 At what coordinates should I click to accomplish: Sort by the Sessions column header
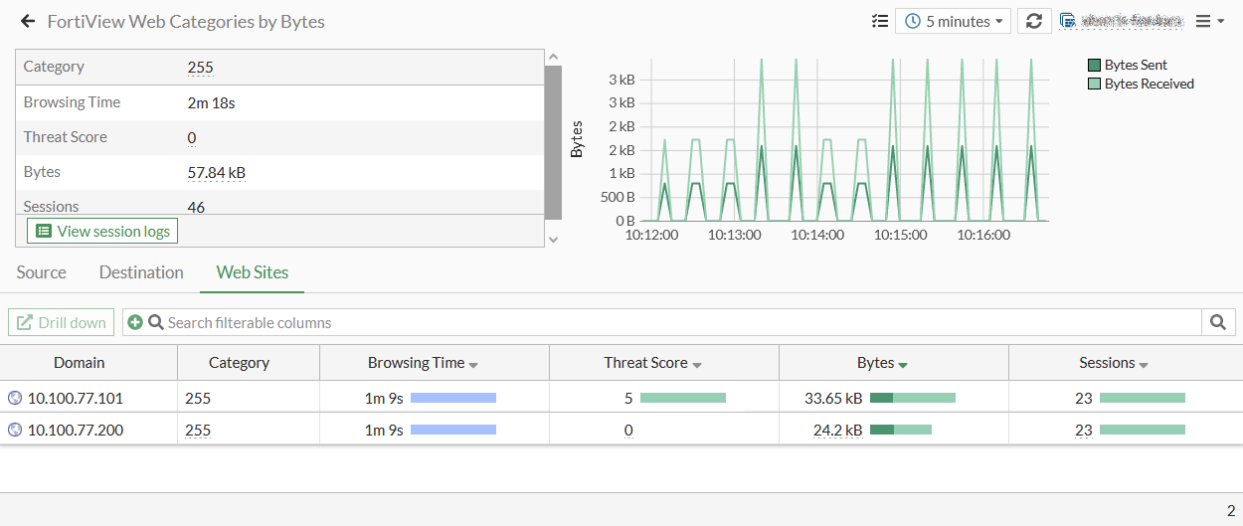1107,363
